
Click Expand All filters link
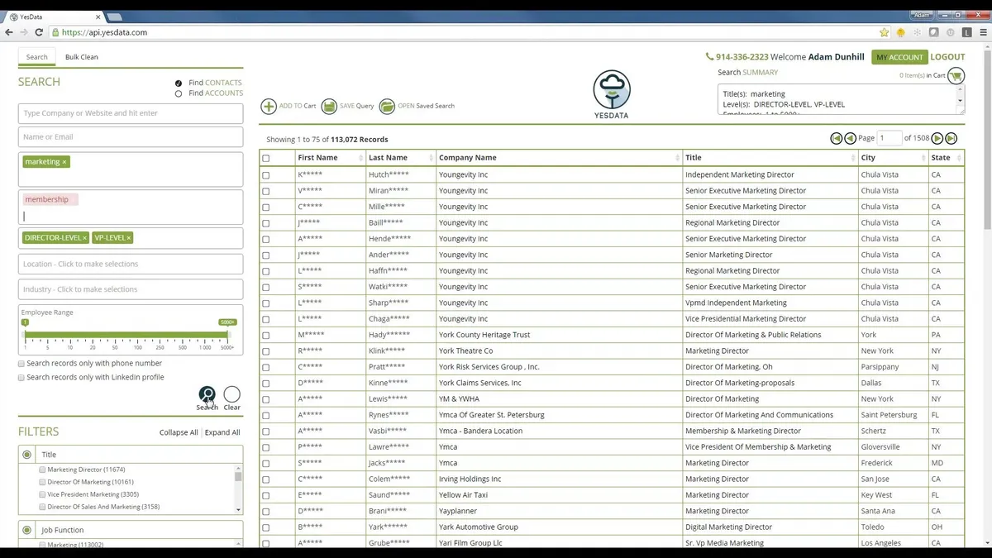pyautogui.click(x=222, y=432)
